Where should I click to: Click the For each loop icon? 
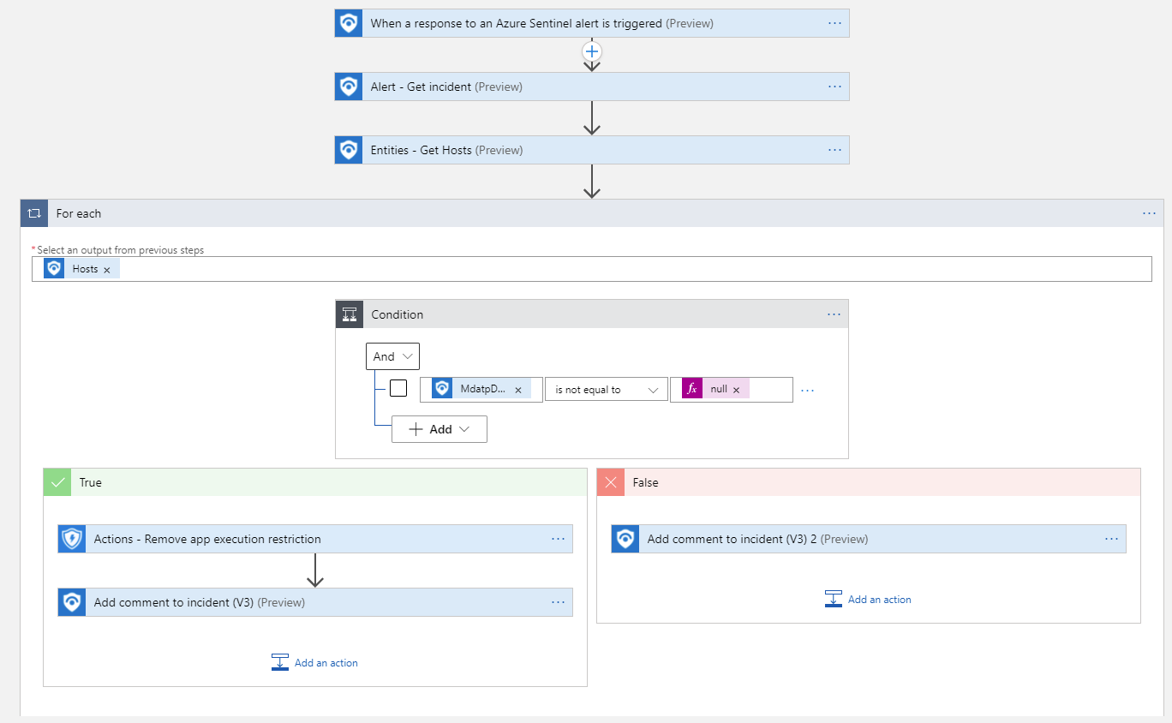click(34, 213)
